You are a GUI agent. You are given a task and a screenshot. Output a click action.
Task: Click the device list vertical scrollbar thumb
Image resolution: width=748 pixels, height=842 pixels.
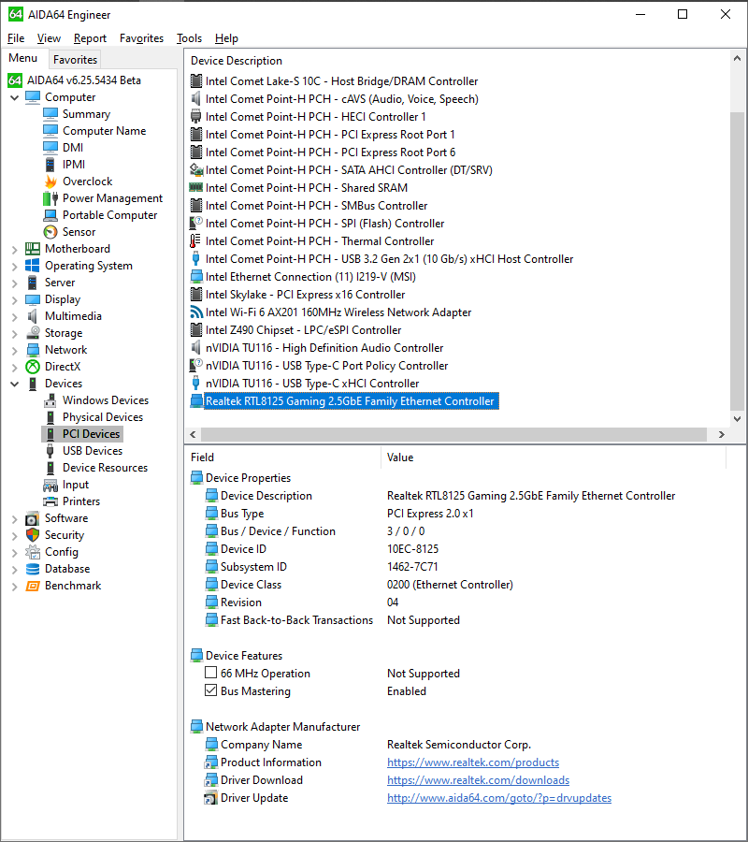[x=737, y=260]
